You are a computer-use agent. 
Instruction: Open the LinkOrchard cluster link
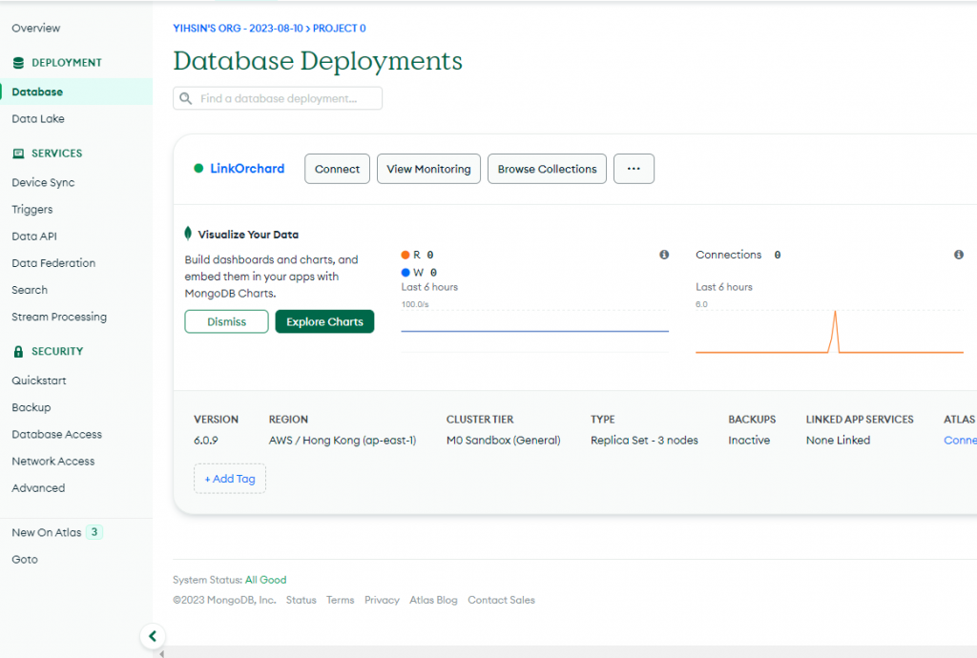point(247,169)
